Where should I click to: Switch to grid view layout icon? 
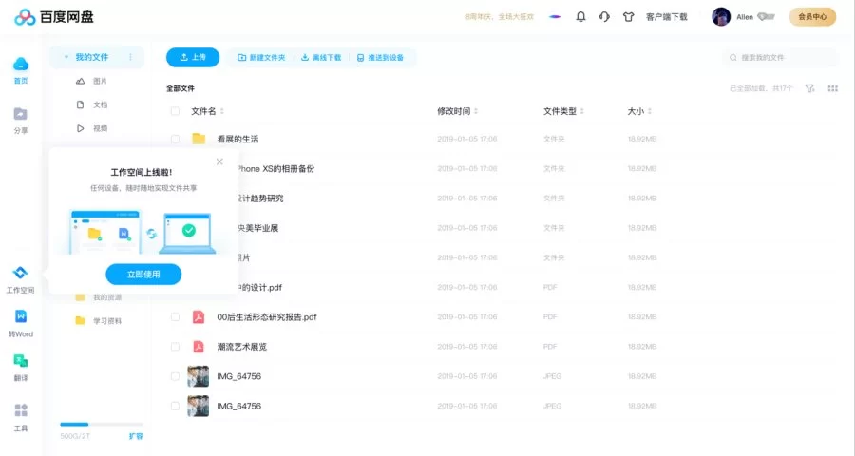point(833,88)
